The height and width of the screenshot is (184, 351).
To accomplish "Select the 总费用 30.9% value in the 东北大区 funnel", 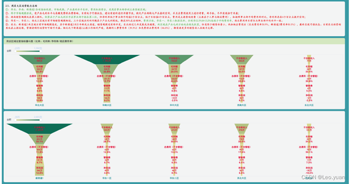I will (309, 81).
